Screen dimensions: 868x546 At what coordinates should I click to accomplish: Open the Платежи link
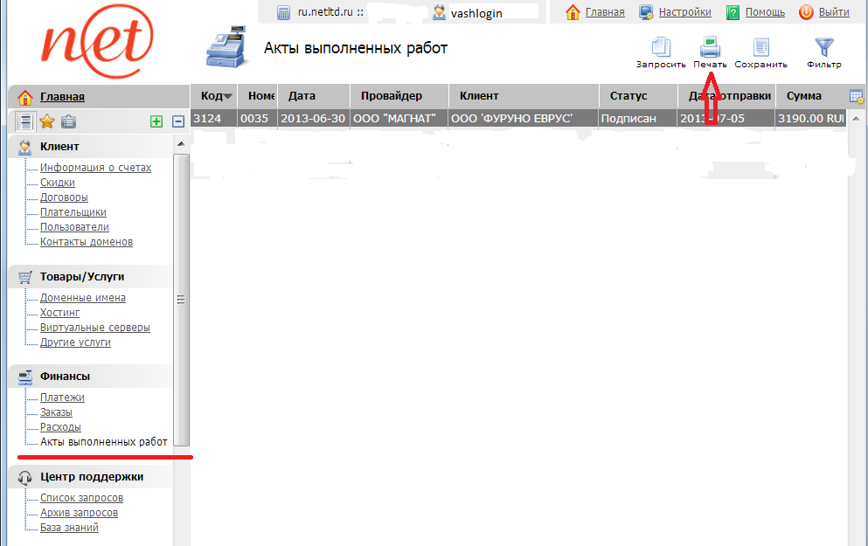62,397
